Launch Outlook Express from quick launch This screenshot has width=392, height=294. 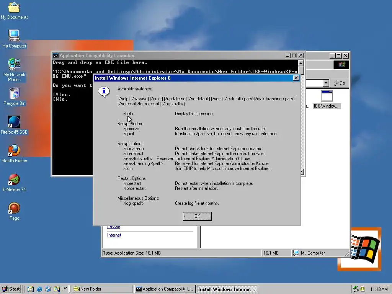48,289
